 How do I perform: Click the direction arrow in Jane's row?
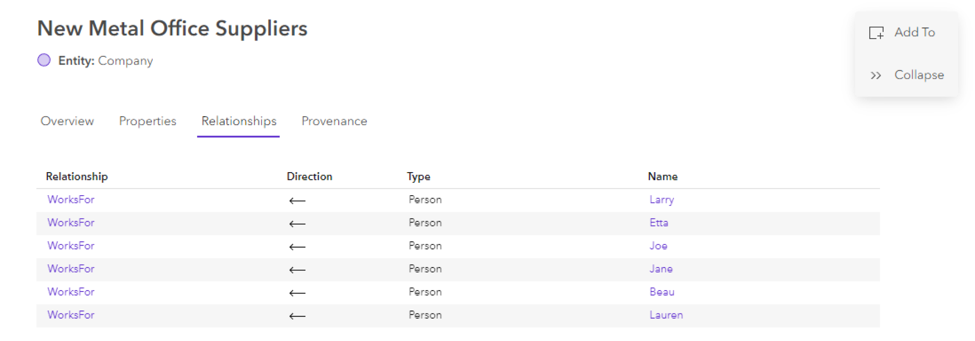point(297,270)
